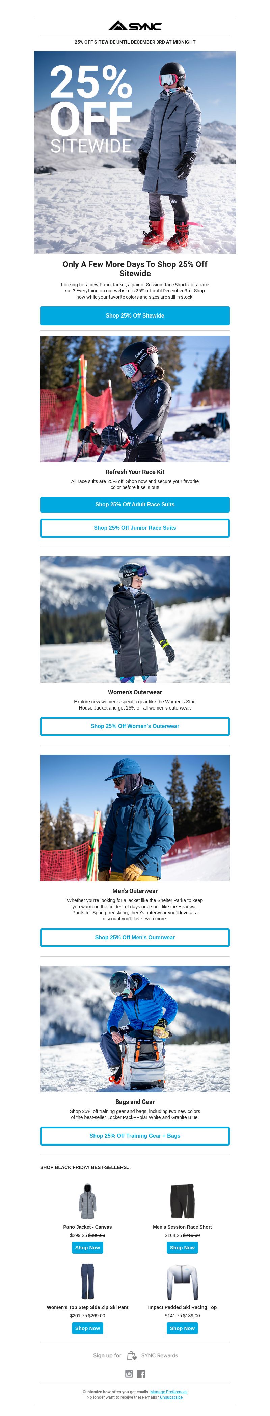Open Impact Padded Ski Racing Top image
The width and height of the screenshot is (270, 1416).
pos(182,1281)
